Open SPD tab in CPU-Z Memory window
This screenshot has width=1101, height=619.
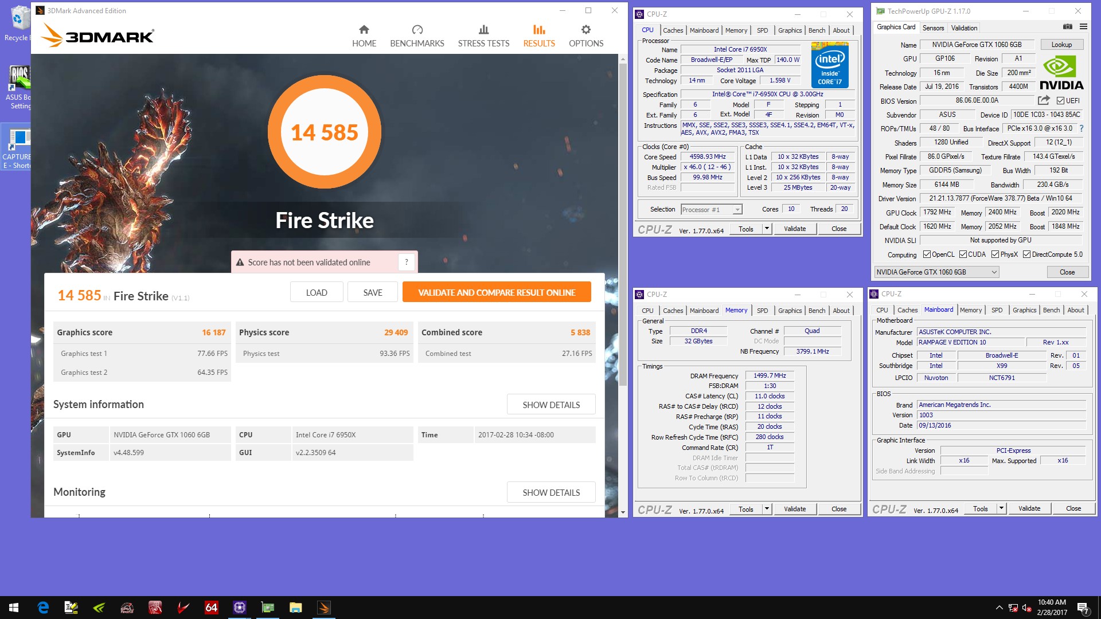(762, 311)
